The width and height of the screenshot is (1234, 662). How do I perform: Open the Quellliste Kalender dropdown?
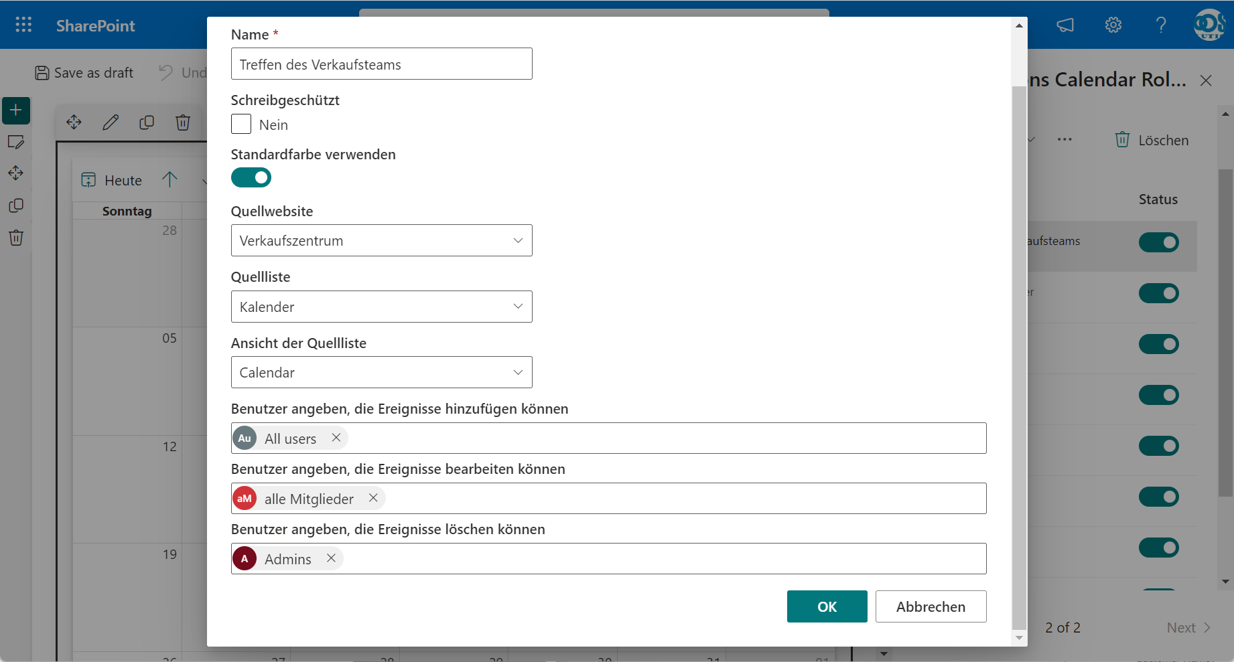(382, 307)
